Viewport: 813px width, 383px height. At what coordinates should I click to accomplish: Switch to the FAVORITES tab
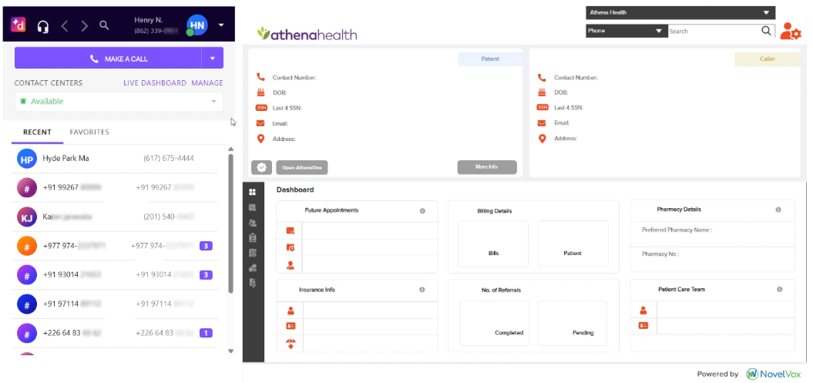(x=89, y=132)
